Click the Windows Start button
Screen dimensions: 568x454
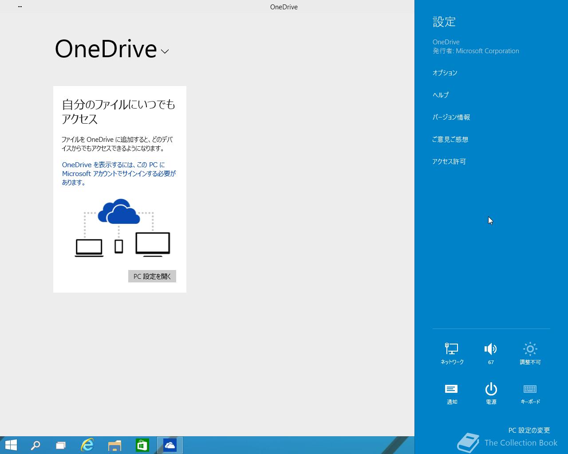pos(11,445)
